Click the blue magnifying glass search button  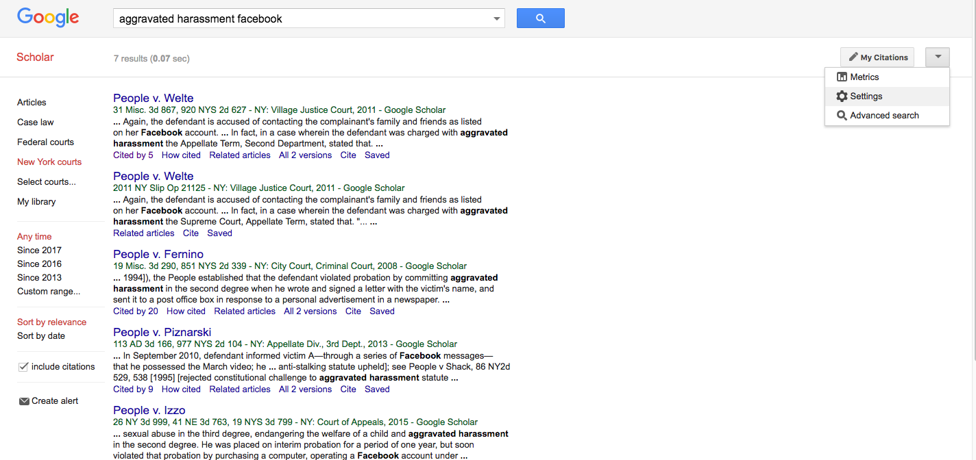coord(540,18)
